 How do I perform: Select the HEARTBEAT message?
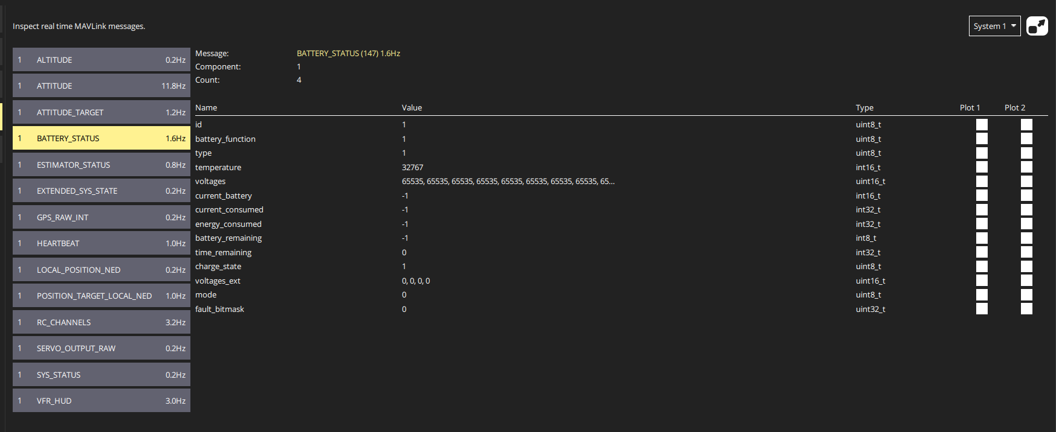pyautogui.click(x=101, y=243)
